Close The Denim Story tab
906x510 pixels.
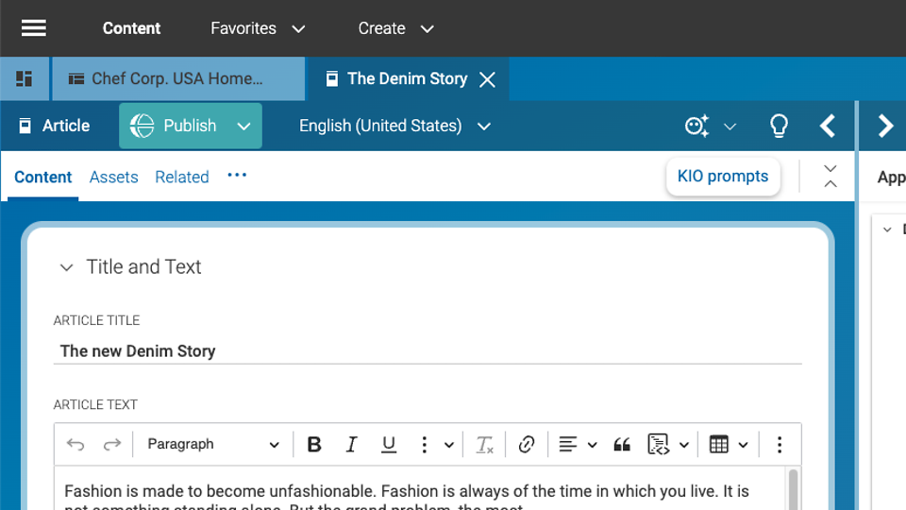(488, 79)
